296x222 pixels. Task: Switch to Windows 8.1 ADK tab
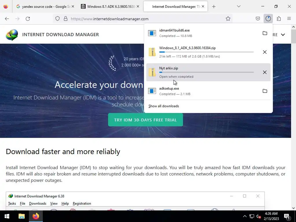[110, 6]
